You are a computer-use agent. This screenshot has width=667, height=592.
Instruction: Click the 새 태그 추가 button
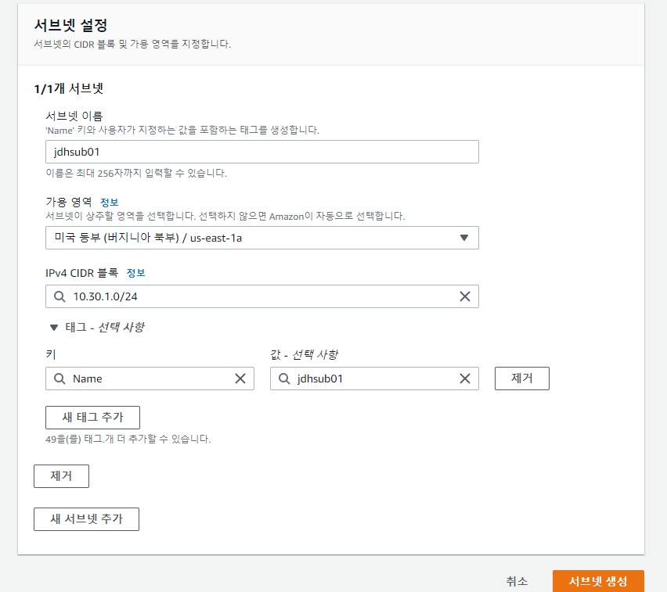pyautogui.click(x=92, y=418)
